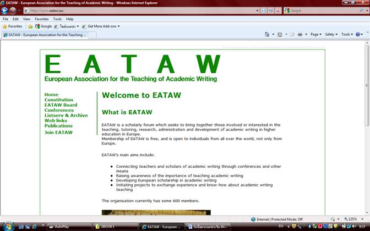The image size is (370, 231).
Task: Toggle the Compatibility View icon
Action: coord(264,10)
